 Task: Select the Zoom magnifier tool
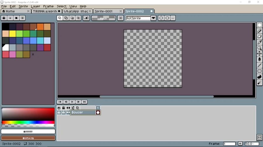pos(259,48)
